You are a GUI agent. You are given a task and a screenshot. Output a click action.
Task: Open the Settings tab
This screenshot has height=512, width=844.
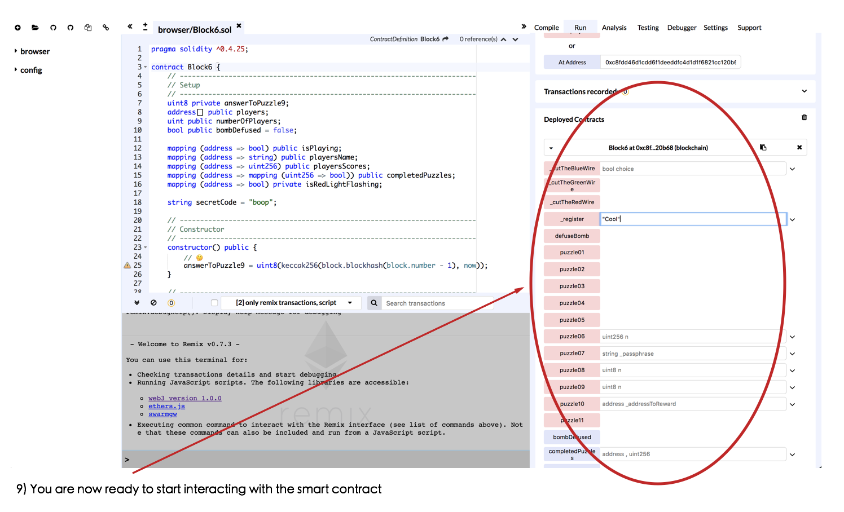click(715, 28)
